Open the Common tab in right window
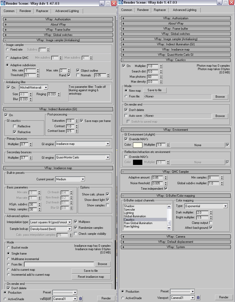Image resolution: width=235 pixels, height=302 pixels. click(x=126, y=10)
